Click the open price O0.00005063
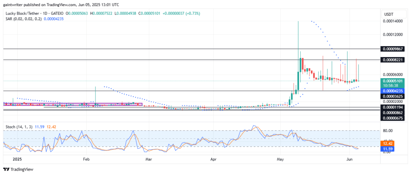411x175 pixels. tap(77, 13)
